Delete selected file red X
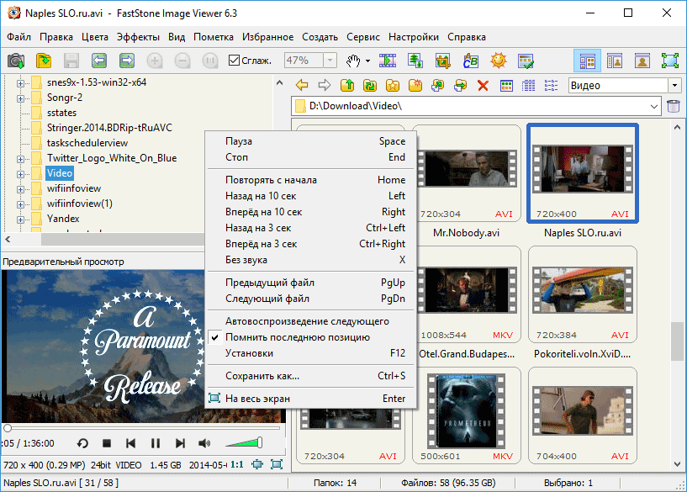 (x=483, y=85)
